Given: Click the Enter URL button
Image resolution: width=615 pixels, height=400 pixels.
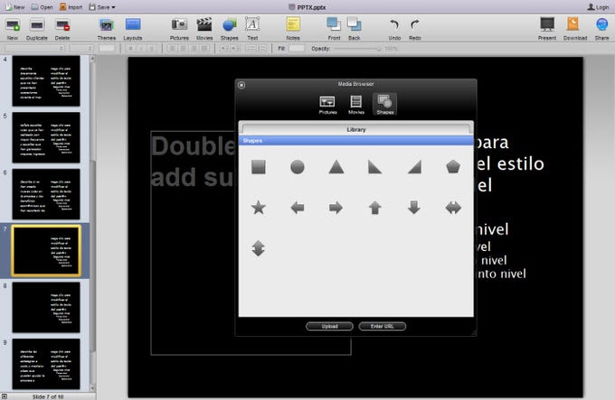Looking at the screenshot, I should (383, 327).
